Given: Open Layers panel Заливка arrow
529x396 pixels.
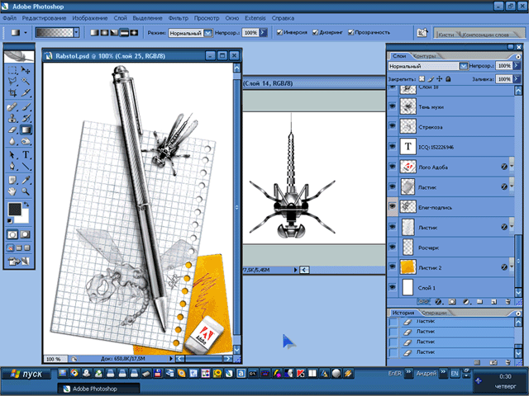Looking at the screenshot, I should pos(517,79).
